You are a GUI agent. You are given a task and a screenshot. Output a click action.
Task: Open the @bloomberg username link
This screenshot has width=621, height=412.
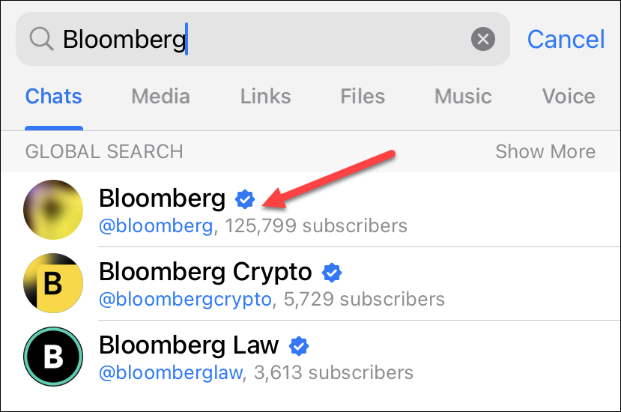click(x=156, y=225)
